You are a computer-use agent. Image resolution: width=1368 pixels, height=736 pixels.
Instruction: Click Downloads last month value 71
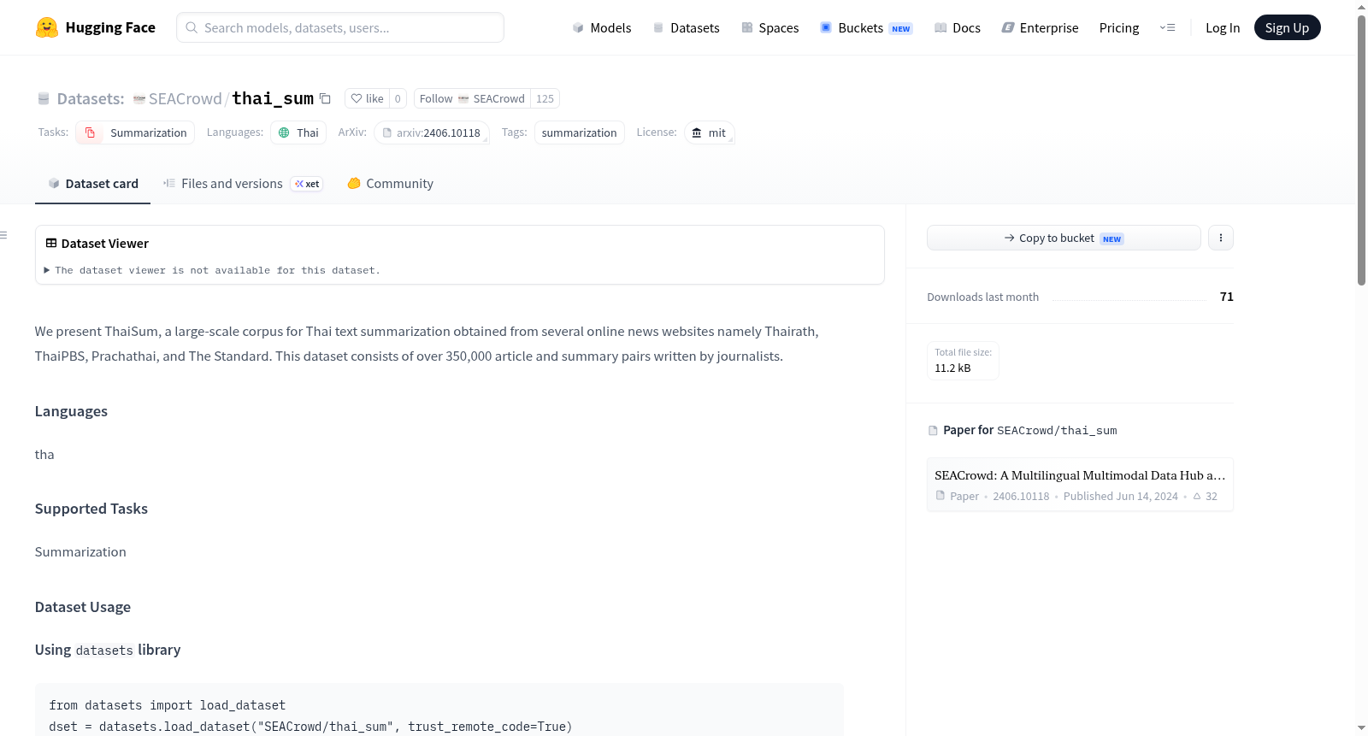pyautogui.click(x=1227, y=297)
